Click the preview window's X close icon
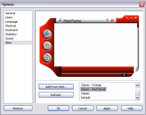 [136, 18]
